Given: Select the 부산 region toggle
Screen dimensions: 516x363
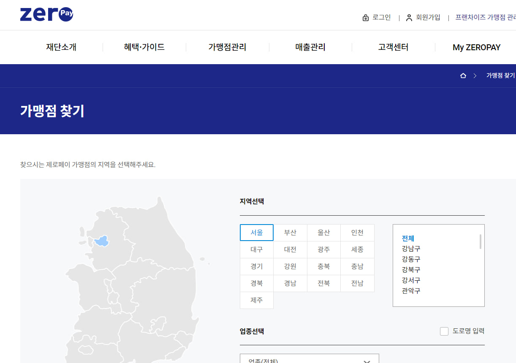Looking at the screenshot, I should pos(290,233).
